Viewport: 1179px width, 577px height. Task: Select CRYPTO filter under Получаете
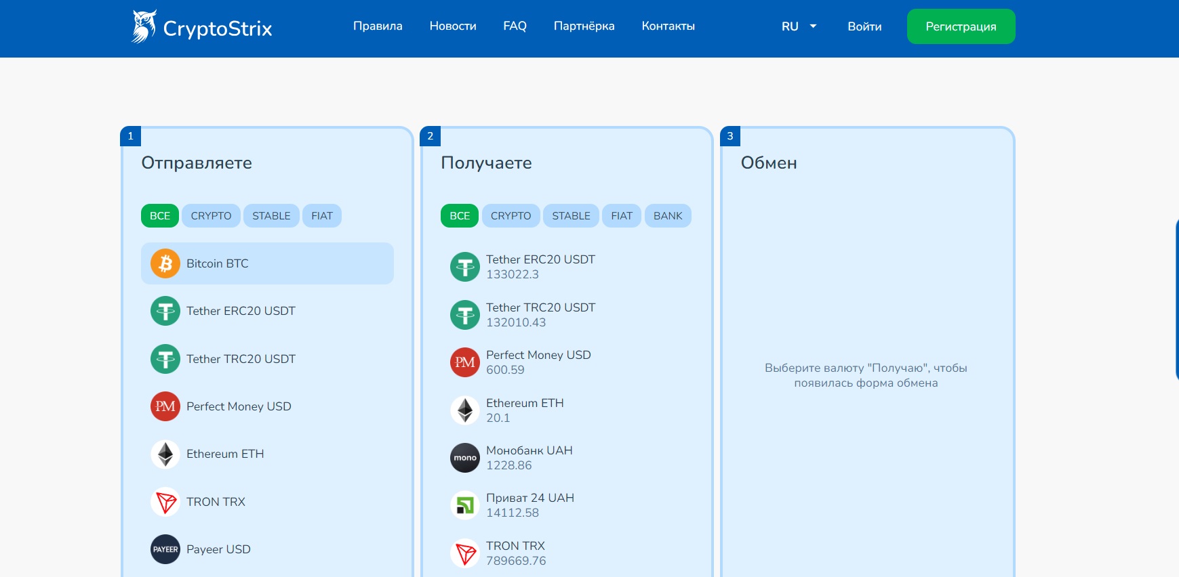pyautogui.click(x=511, y=215)
